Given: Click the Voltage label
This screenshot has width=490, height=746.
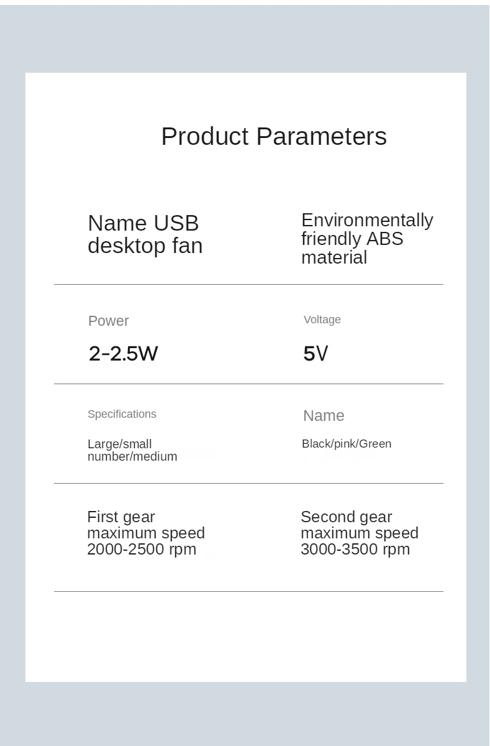Looking at the screenshot, I should (322, 320).
